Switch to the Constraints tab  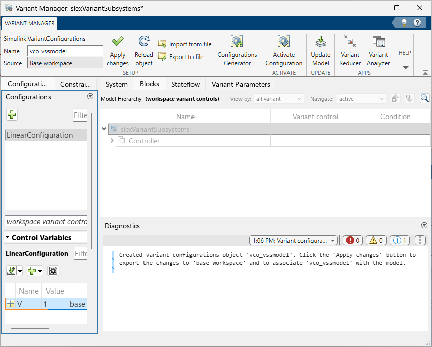[x=75, y=84]
